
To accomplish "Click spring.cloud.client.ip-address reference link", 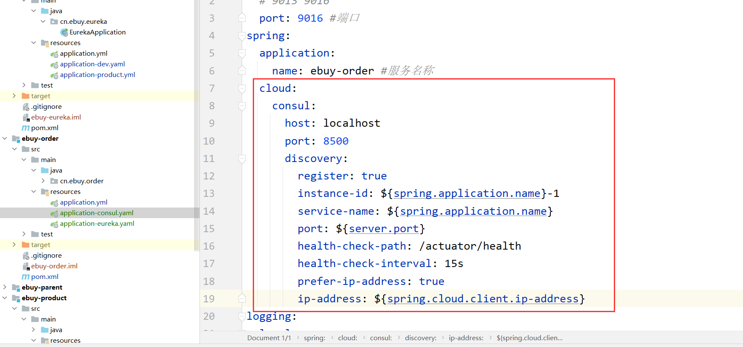I will pyautogui.click(x=483, y=299).
